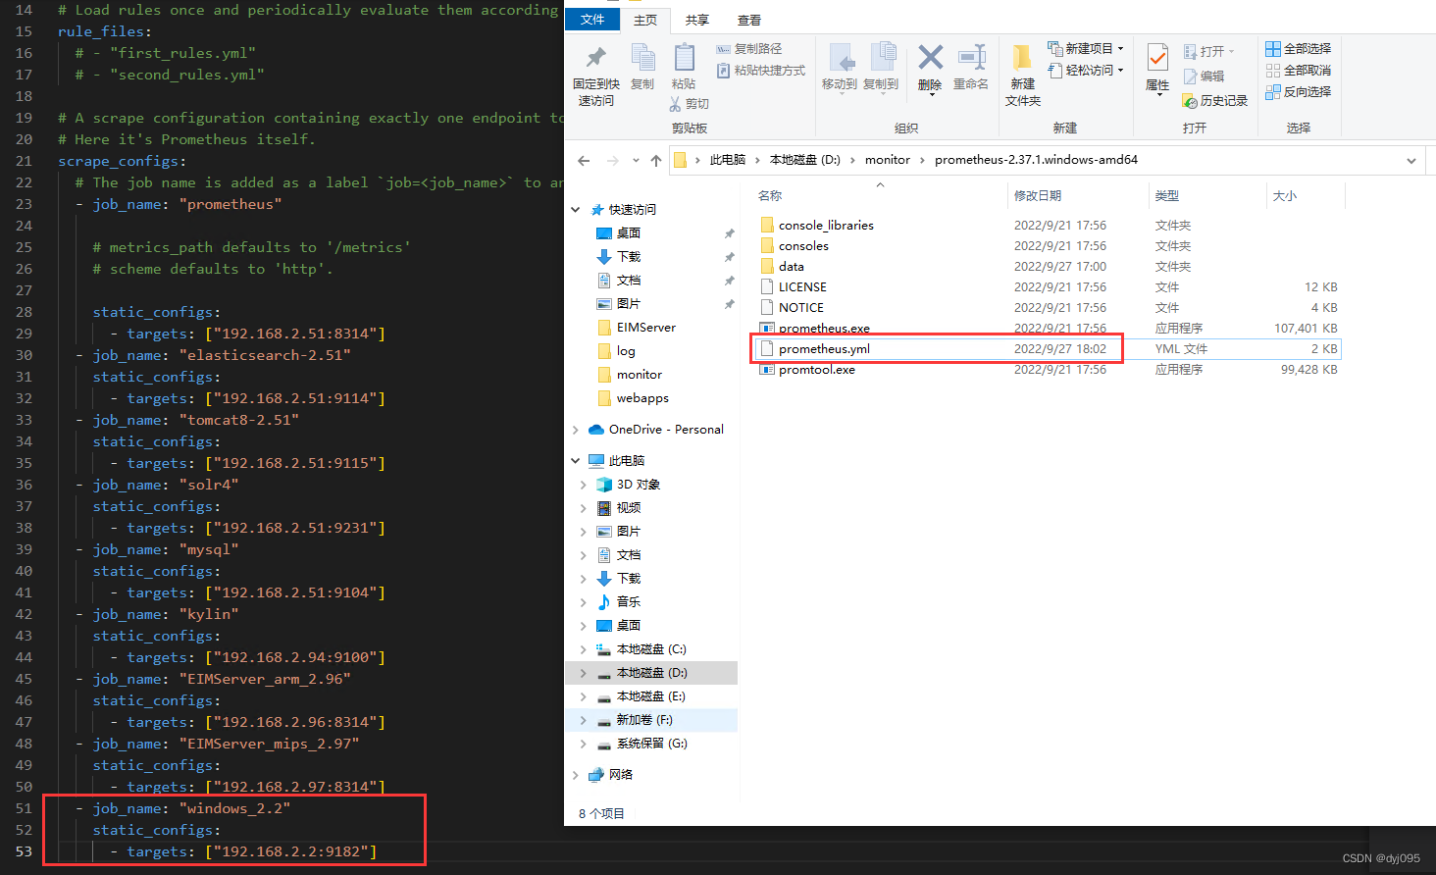Expand the Local Disk (C:) node
The height and width of the screenshot is (875, 1436).
point(584,649)
